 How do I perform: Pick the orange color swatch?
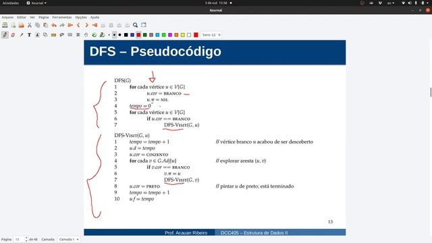(177, 35)
